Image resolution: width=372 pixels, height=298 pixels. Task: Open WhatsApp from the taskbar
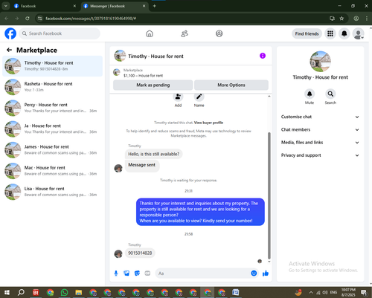[x=64, y=292]
